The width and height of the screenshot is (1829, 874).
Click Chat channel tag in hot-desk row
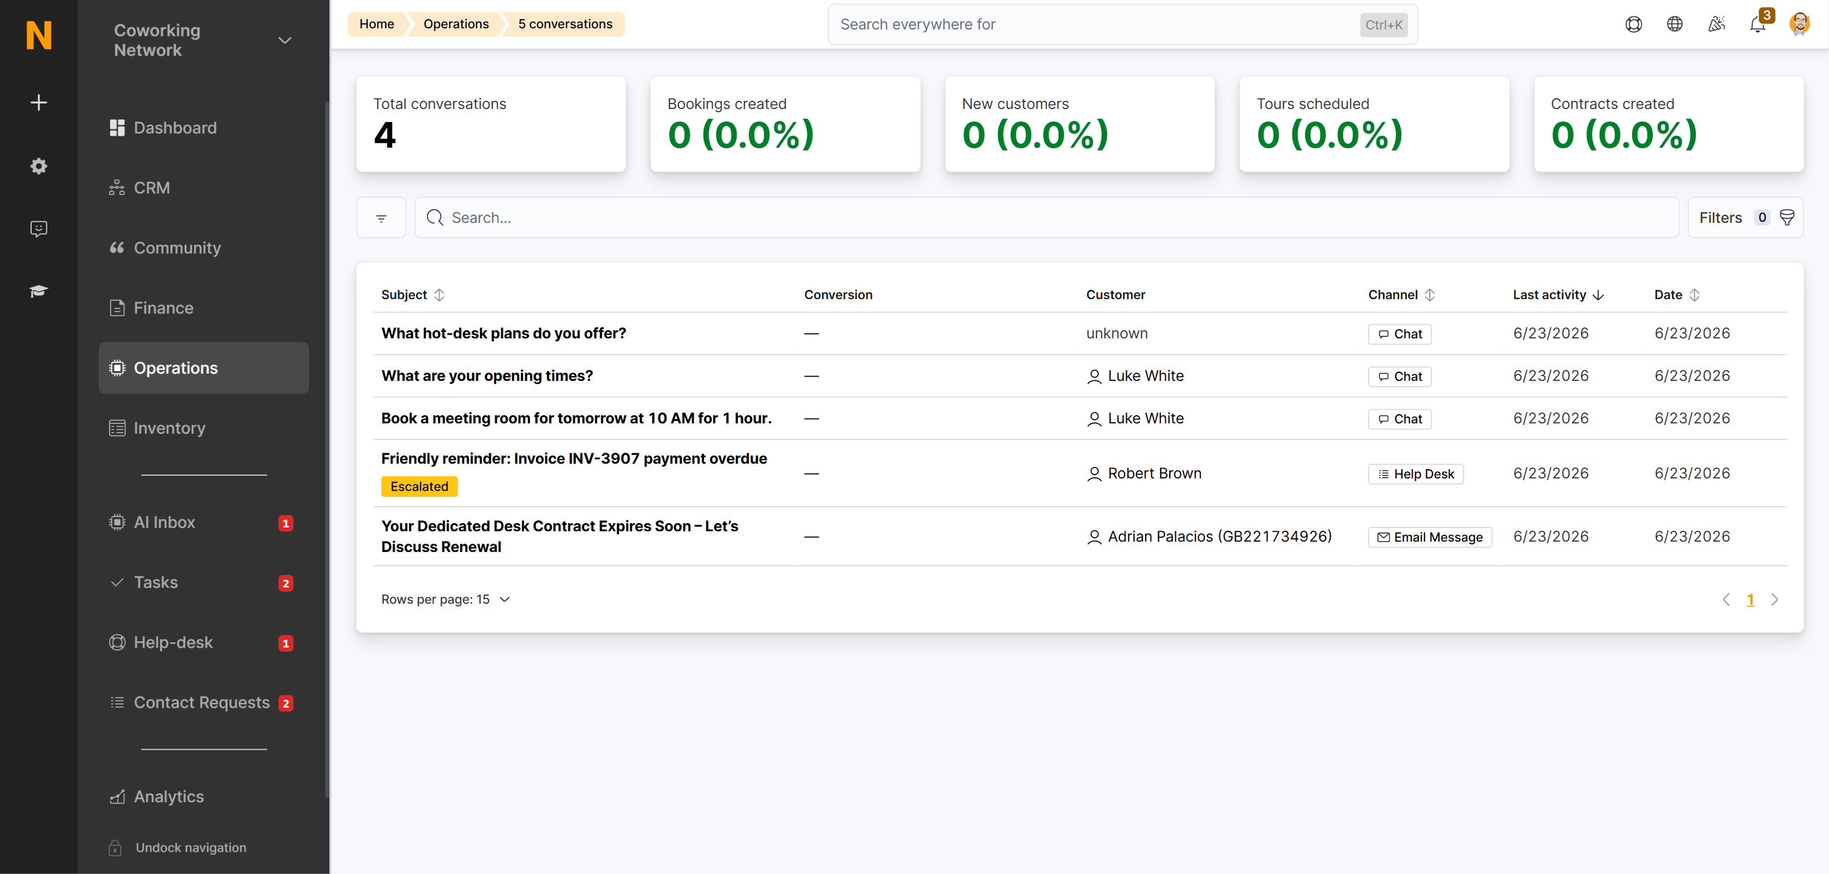1399,334
